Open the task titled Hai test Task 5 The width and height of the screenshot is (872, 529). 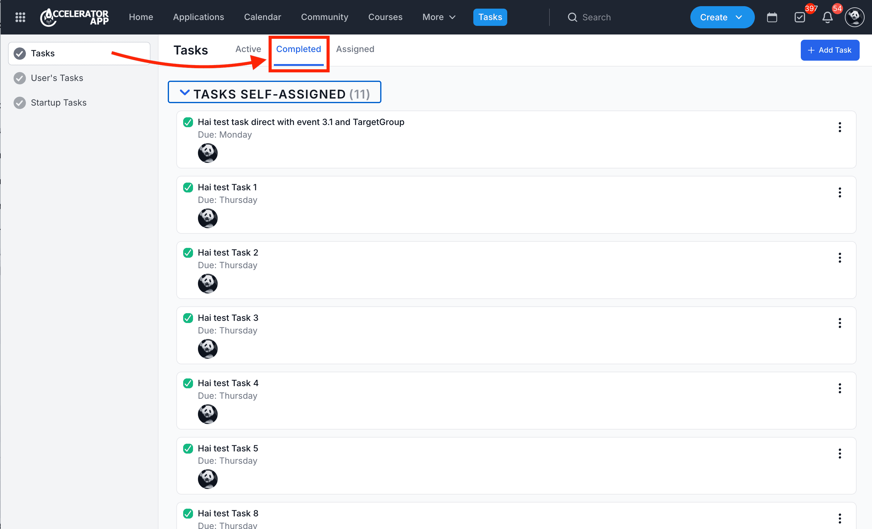point(228,448)
